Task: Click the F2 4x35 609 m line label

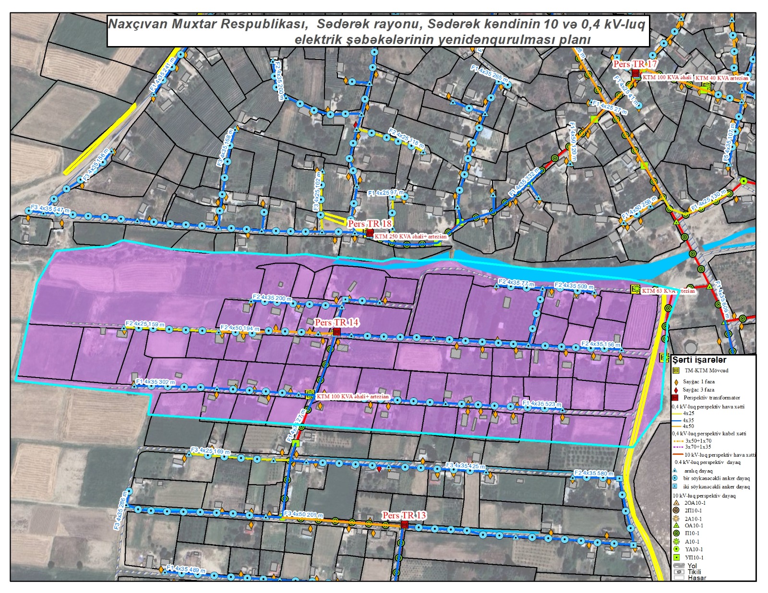Action: [574, 286]
